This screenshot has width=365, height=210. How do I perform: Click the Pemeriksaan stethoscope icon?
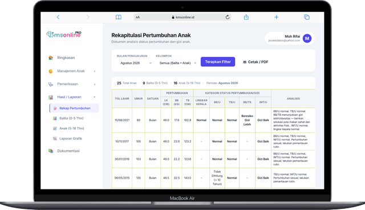(51, 84)
